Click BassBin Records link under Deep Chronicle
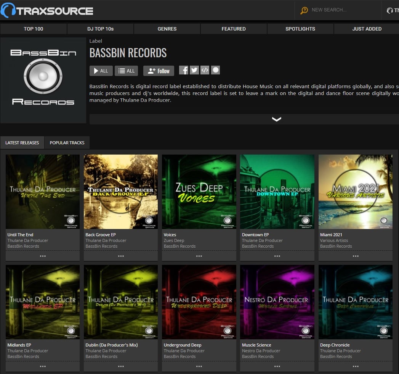Image resolution: width=399 pixels, height=374 pixels. (336, 357)
